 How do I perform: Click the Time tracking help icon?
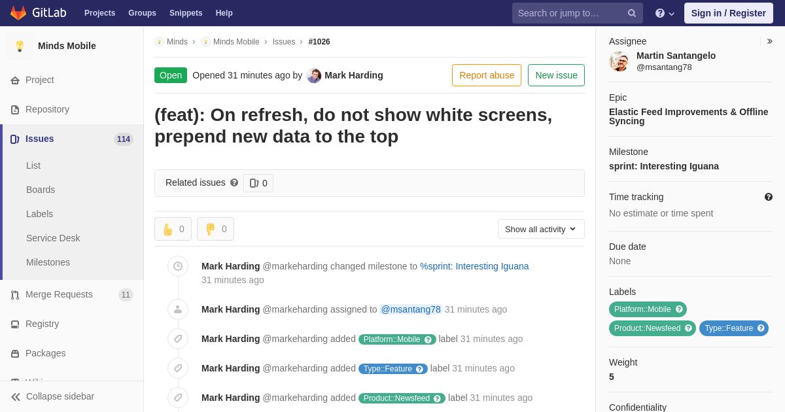click(769, 197)
